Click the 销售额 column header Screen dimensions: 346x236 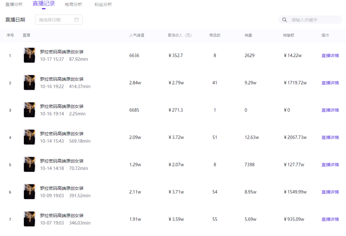tap(288, 35)
